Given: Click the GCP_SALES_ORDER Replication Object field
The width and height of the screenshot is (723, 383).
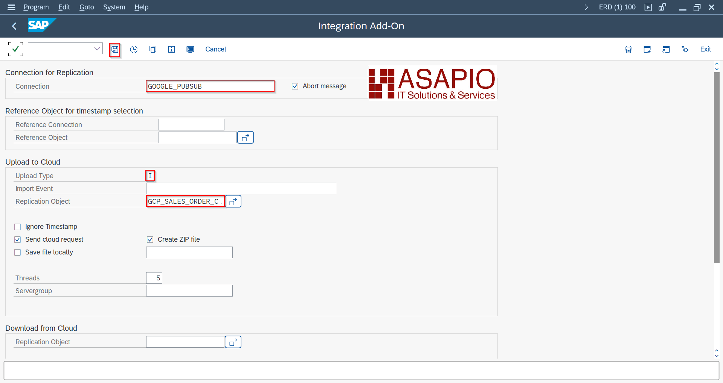Looking at the screenshot, I should [185, 201].
